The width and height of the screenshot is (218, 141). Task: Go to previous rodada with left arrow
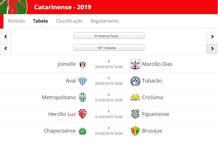(x=6, y=49)
